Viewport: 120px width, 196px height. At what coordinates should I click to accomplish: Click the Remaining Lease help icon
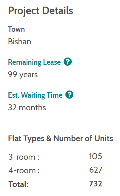click(67, 62)
